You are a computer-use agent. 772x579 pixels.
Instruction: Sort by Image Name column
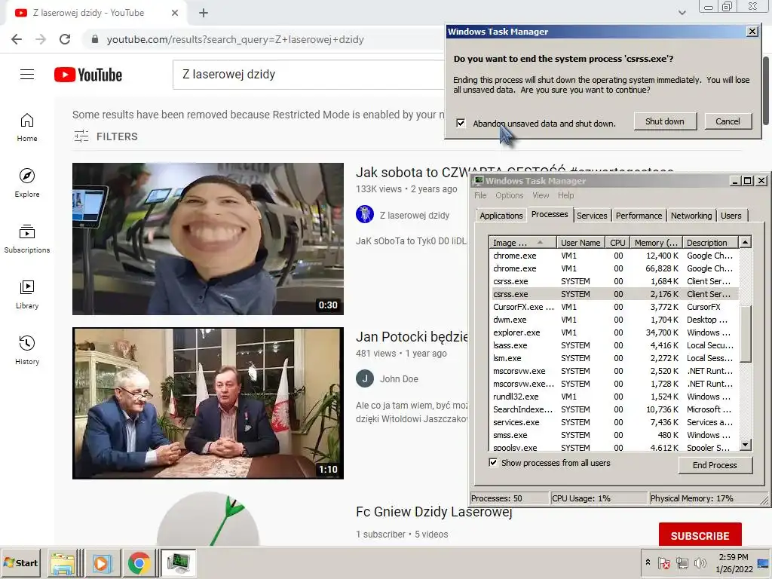522,242
